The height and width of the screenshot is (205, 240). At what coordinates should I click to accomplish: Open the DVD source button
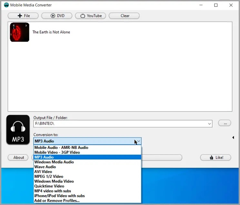(57, 16)
